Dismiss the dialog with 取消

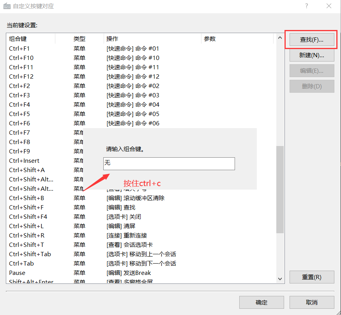click(311, 302)
